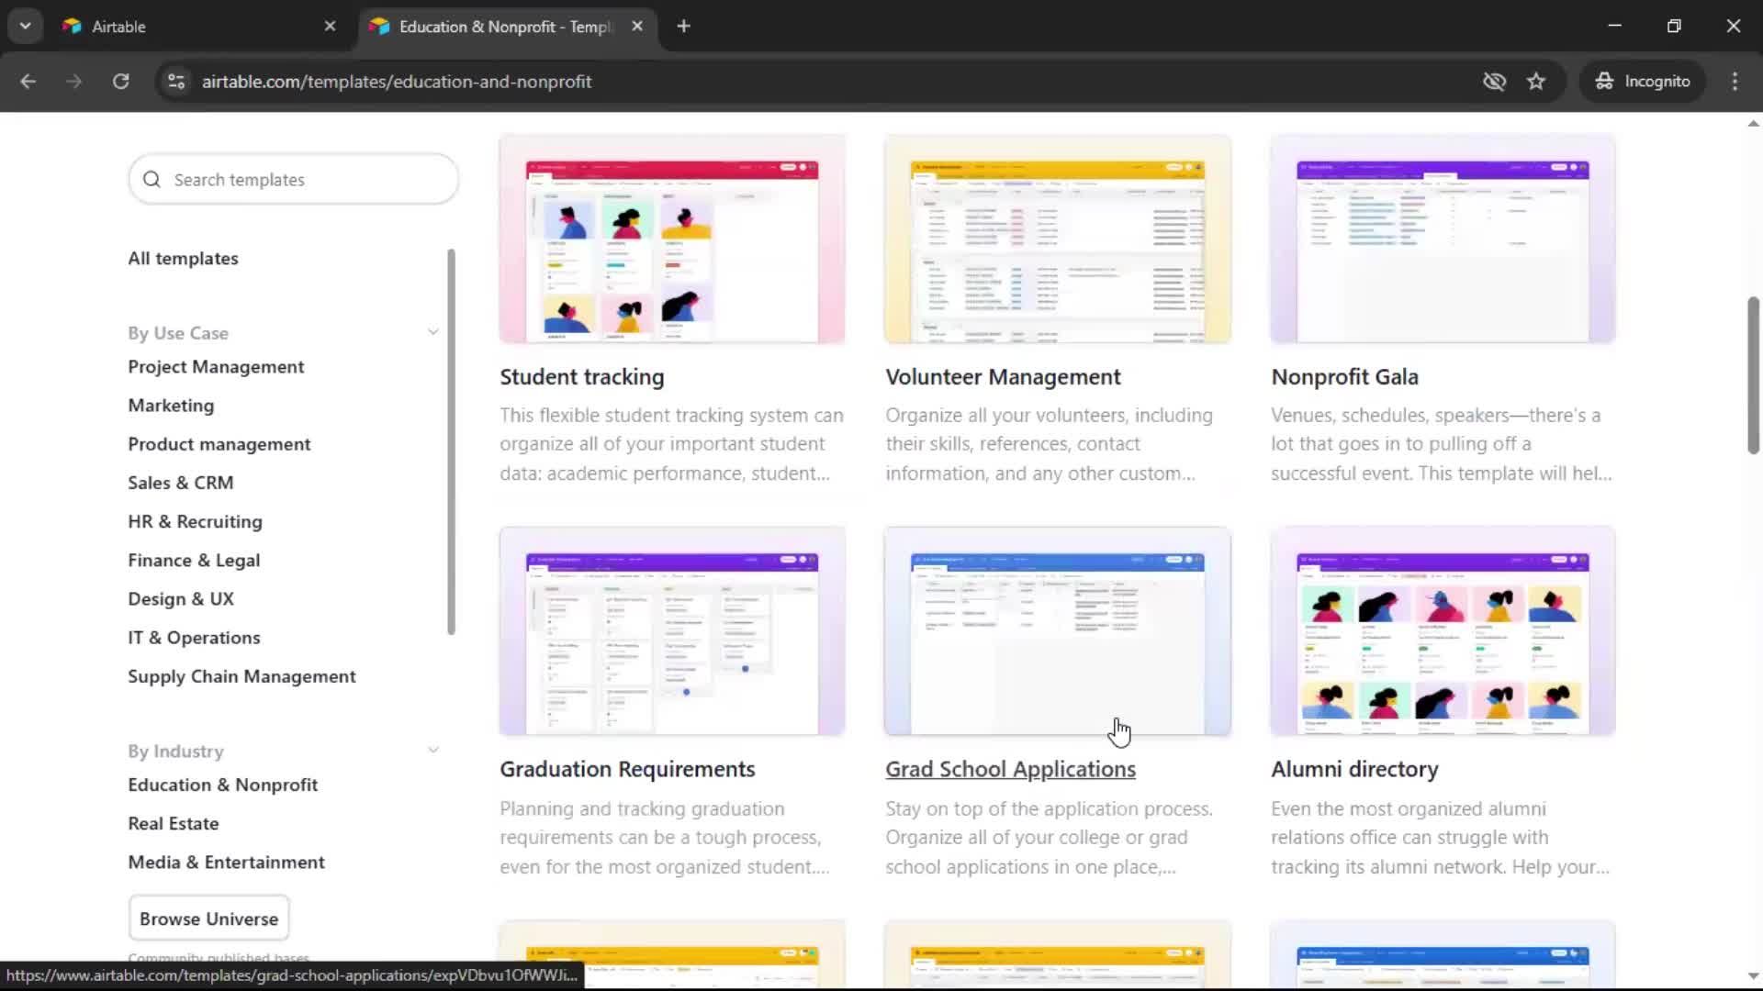Screen dimensions: 1763x991
Task: Collapse the By Use Case section chevron
Action: pos(433,332)
